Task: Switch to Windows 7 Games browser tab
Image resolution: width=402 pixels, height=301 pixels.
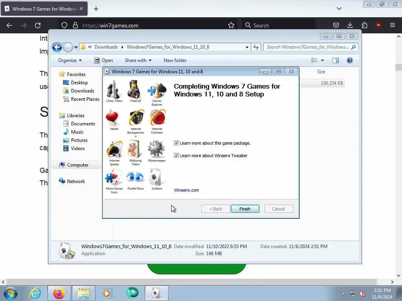Action: tap(44, 9)
